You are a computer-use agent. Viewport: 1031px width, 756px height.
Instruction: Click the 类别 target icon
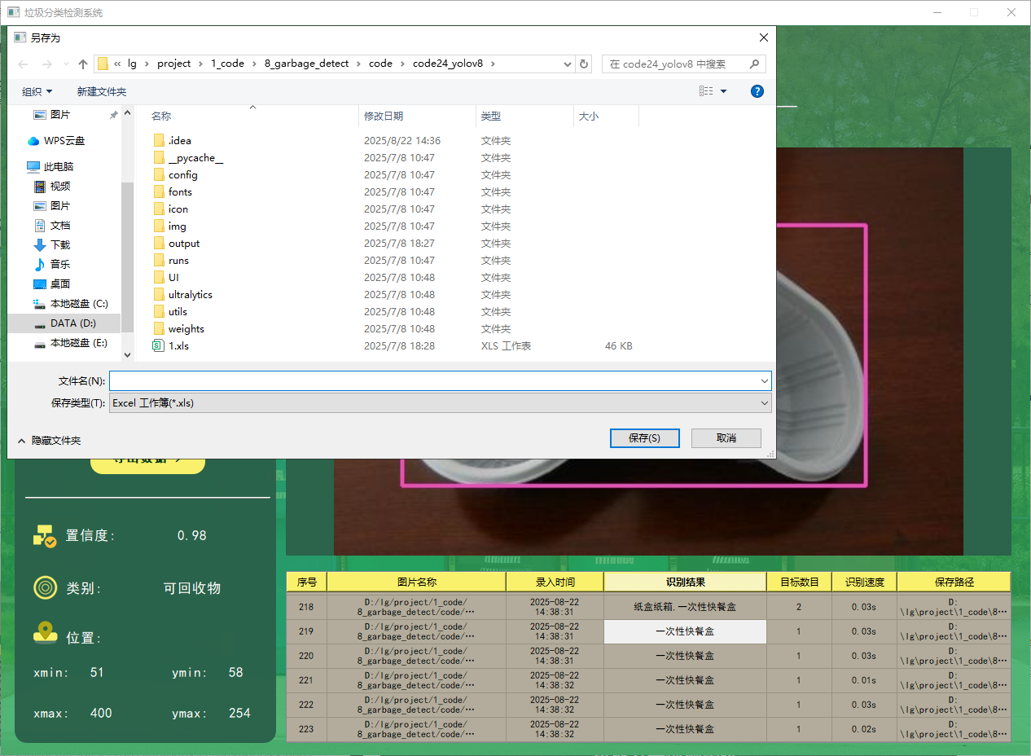tap(45, 587)
